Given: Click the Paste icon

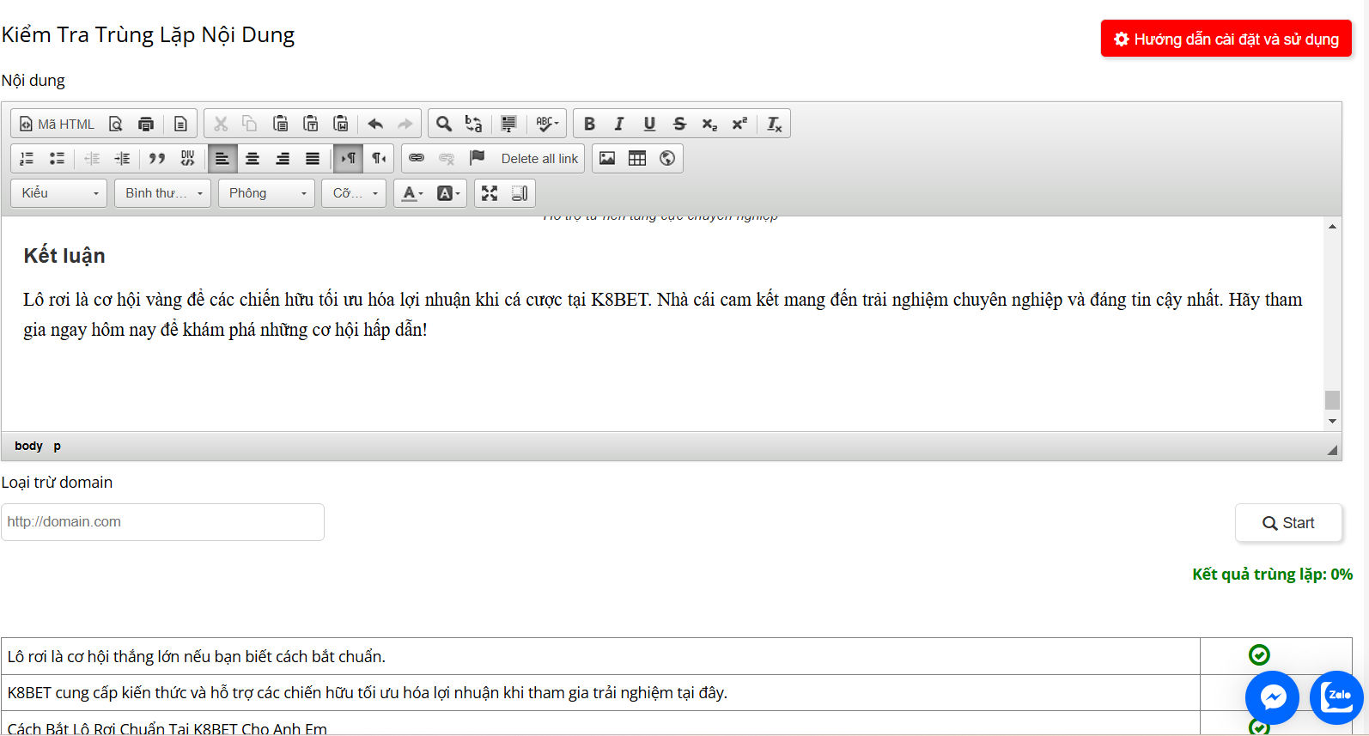Looking at the screenshot, I should pos(280,124).
